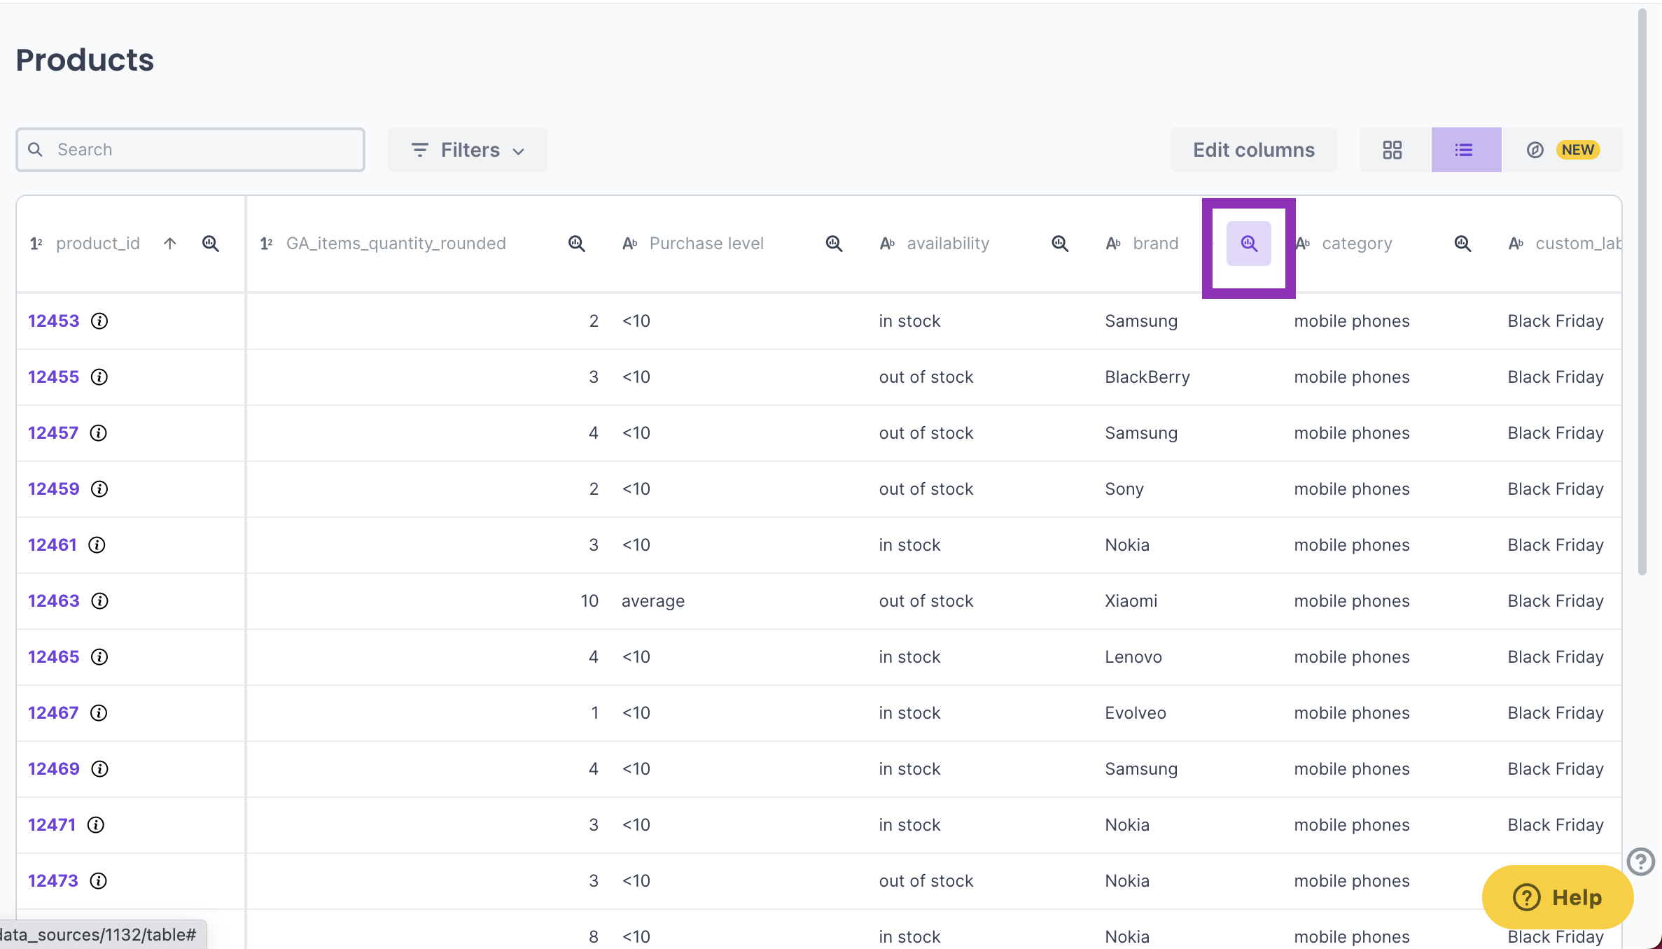Screen dimensions: 1662x949
Task: Switch to grid card view
Action: [1392, 150]
